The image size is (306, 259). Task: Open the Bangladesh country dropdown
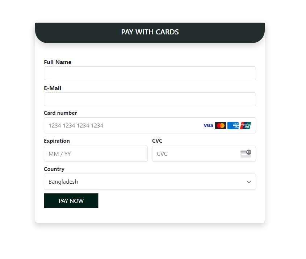click(145, 182)
